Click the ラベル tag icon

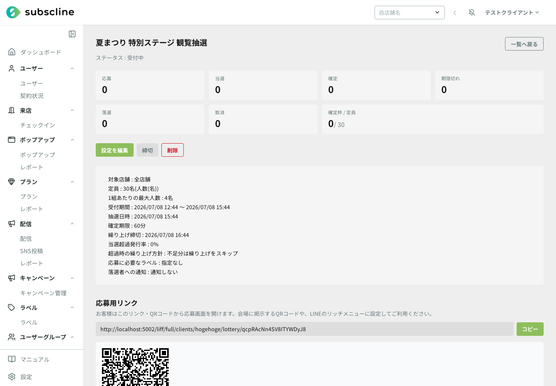tap(12, 308)
